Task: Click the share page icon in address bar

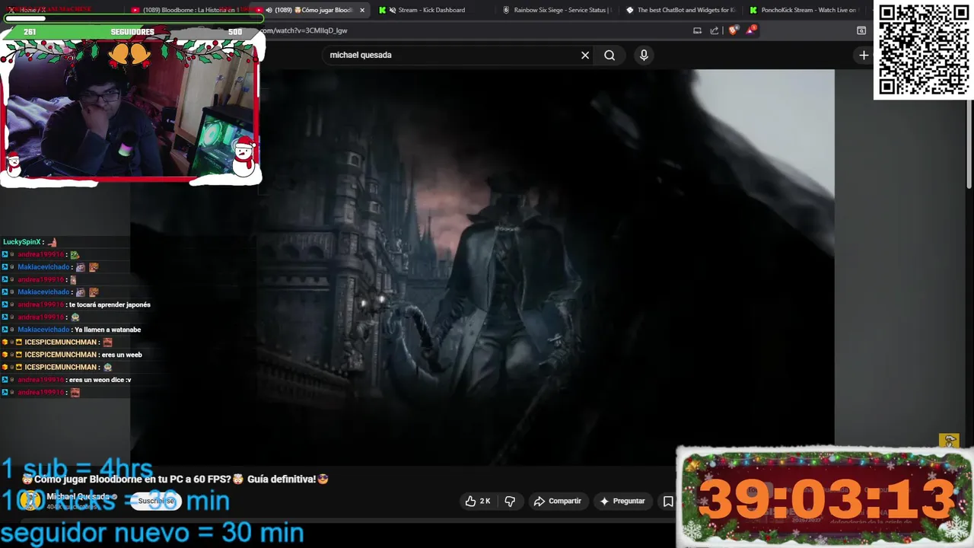Action: pyautogui.click(x=715, y=30)
